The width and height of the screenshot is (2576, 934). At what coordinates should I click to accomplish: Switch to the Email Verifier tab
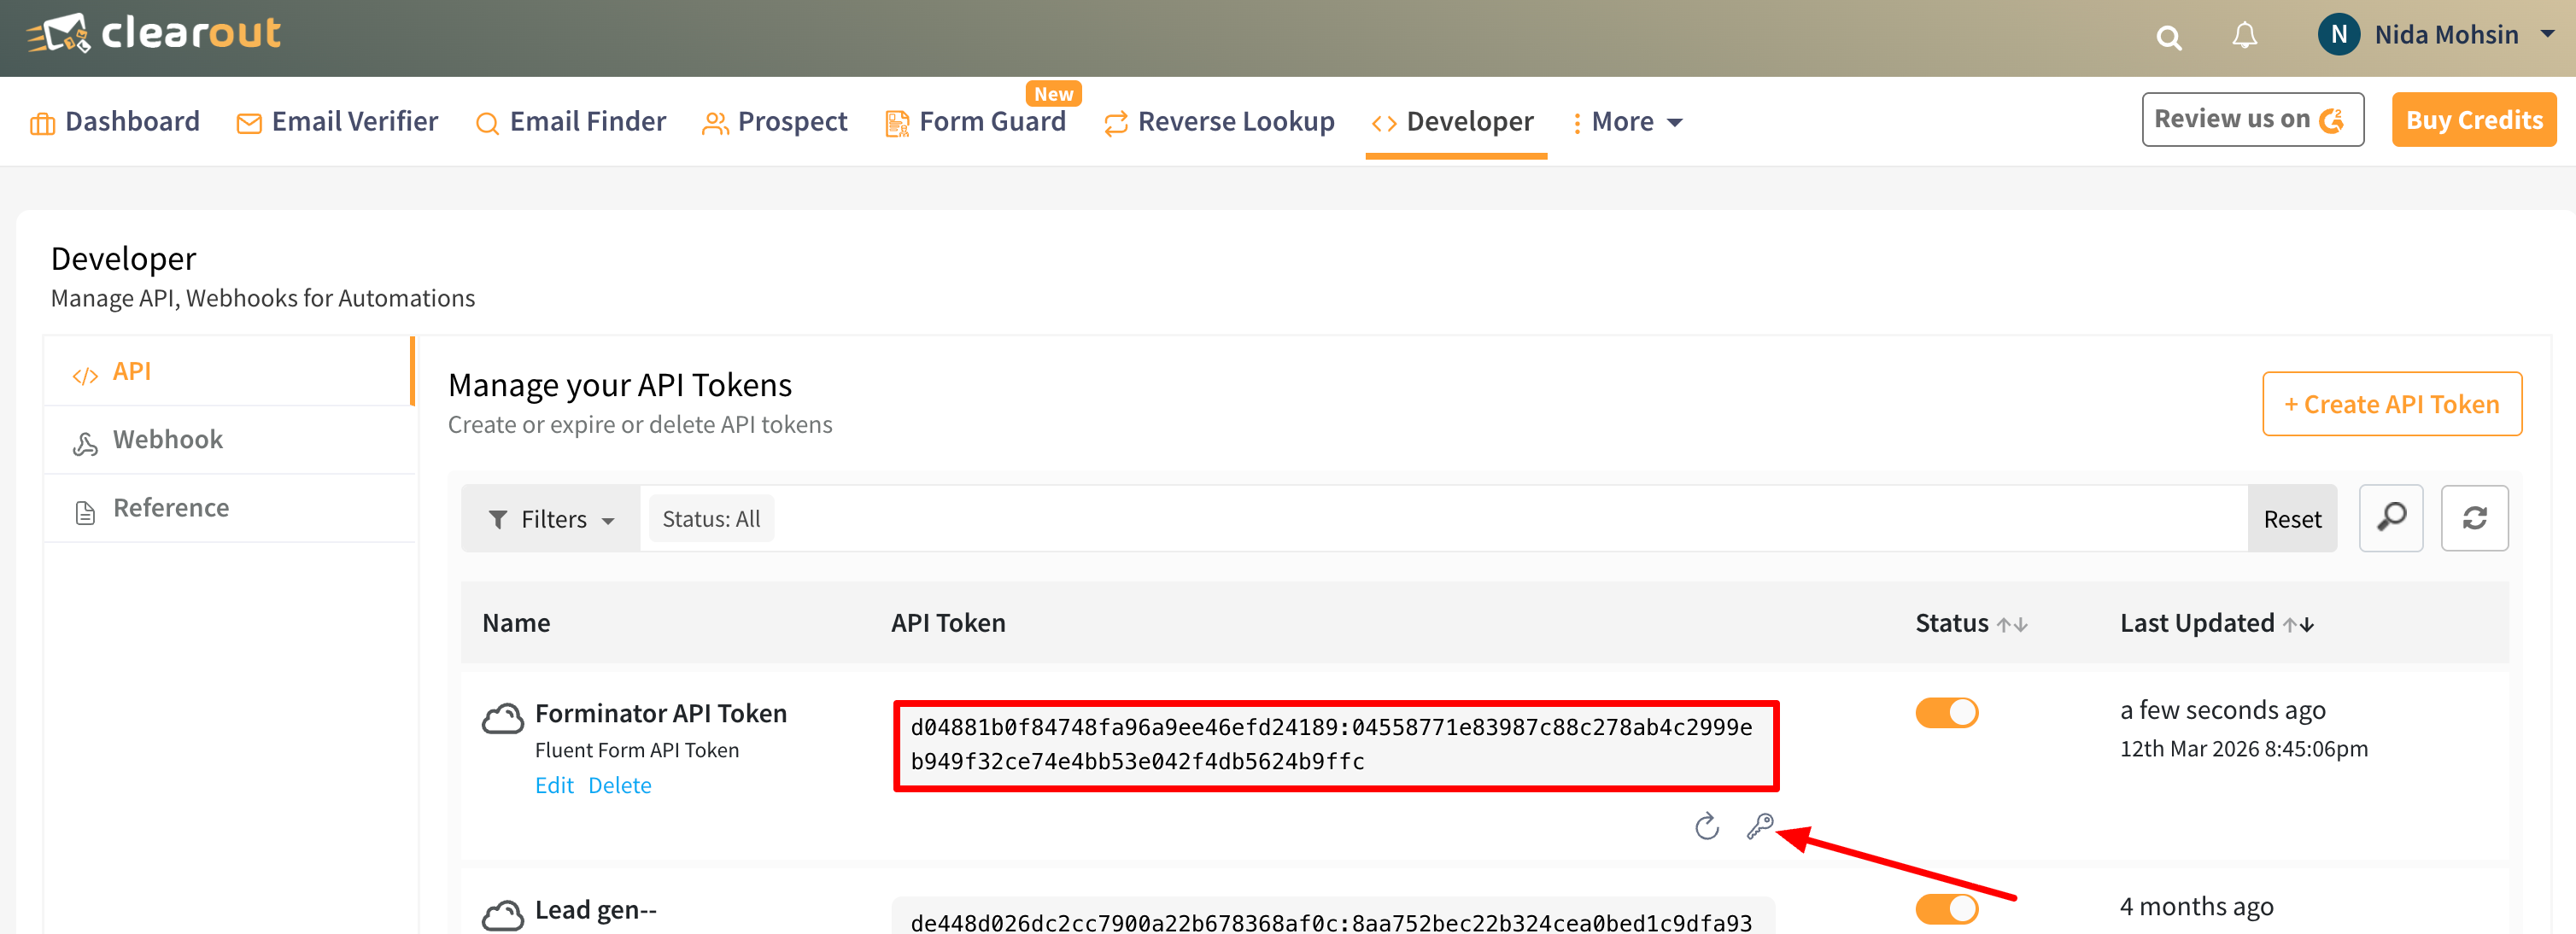tap(355, 121)
